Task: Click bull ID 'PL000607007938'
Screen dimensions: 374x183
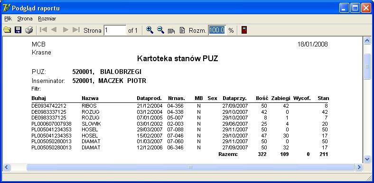Action: coord(52,124)
